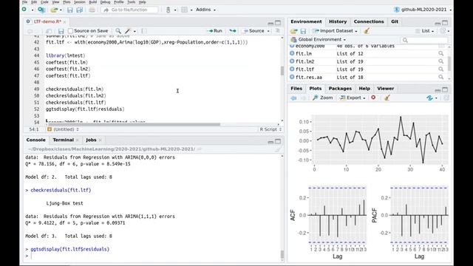
Task: Open the Export plot dropdown
Action: coord(353,98)
